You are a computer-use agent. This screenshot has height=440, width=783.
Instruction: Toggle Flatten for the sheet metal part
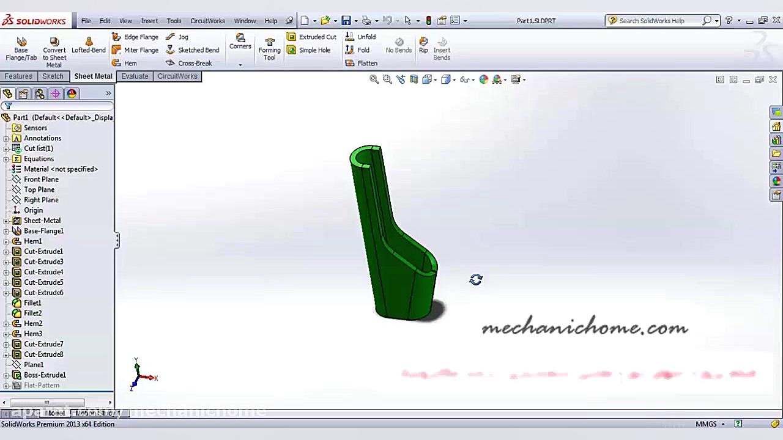(x=361, y=63)
